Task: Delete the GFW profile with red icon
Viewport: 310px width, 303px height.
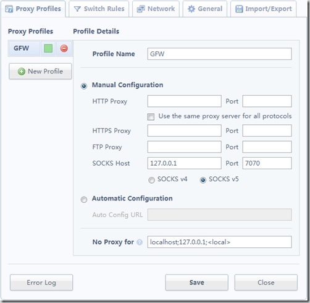Action: [64, 48]
